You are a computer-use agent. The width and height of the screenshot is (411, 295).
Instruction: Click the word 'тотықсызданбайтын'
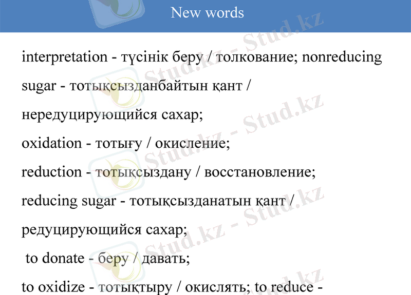139,86
